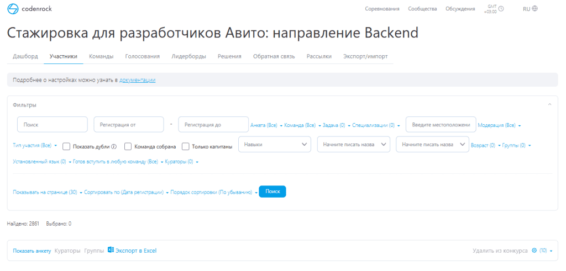Screen dimensions: 566x271
Task: Check the Только капитаны checkbox
Action: [x=186, y=146]
